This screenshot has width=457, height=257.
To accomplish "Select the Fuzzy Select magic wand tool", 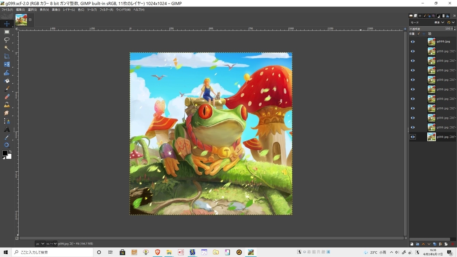I will [x=6, y=48].
